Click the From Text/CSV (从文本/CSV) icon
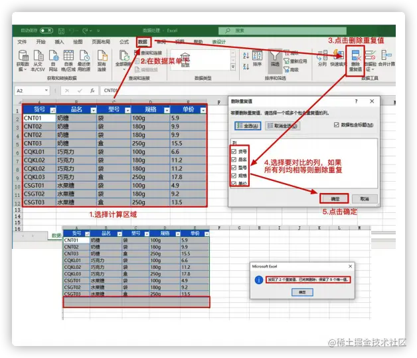 (x=39, y=55)
